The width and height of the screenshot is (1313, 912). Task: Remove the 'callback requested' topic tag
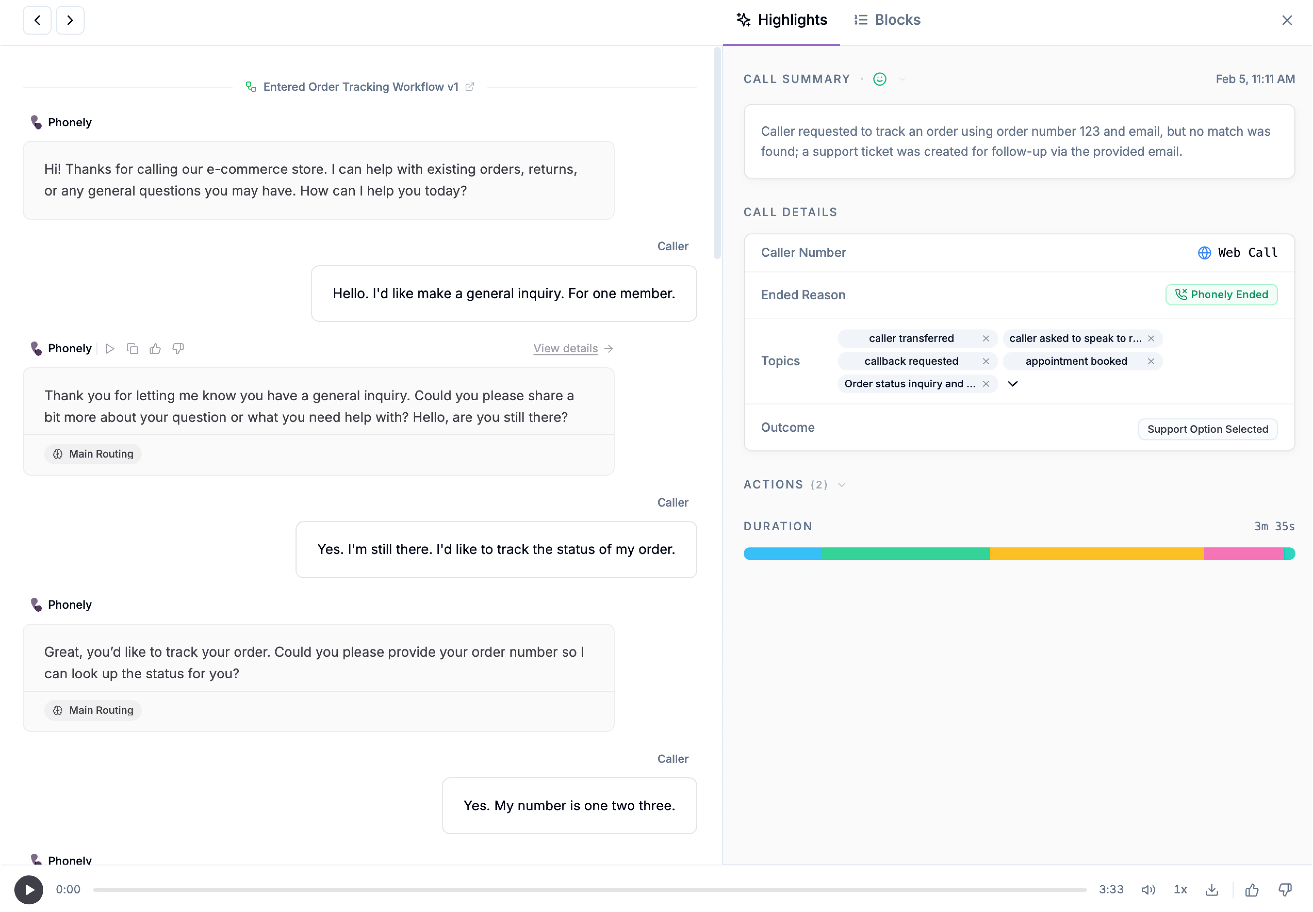click(986, 361)
